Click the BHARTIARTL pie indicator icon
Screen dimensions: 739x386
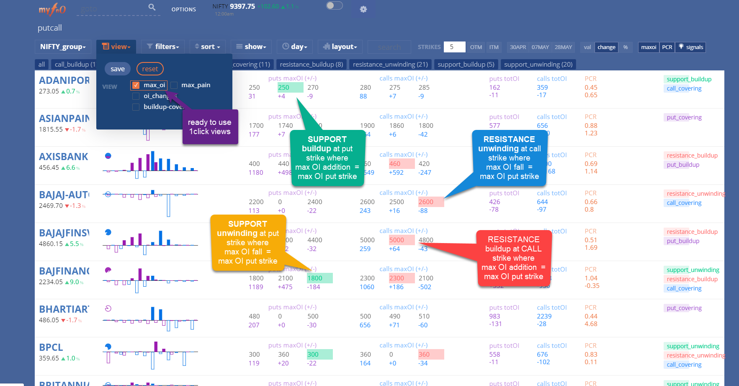coord(108,308)
